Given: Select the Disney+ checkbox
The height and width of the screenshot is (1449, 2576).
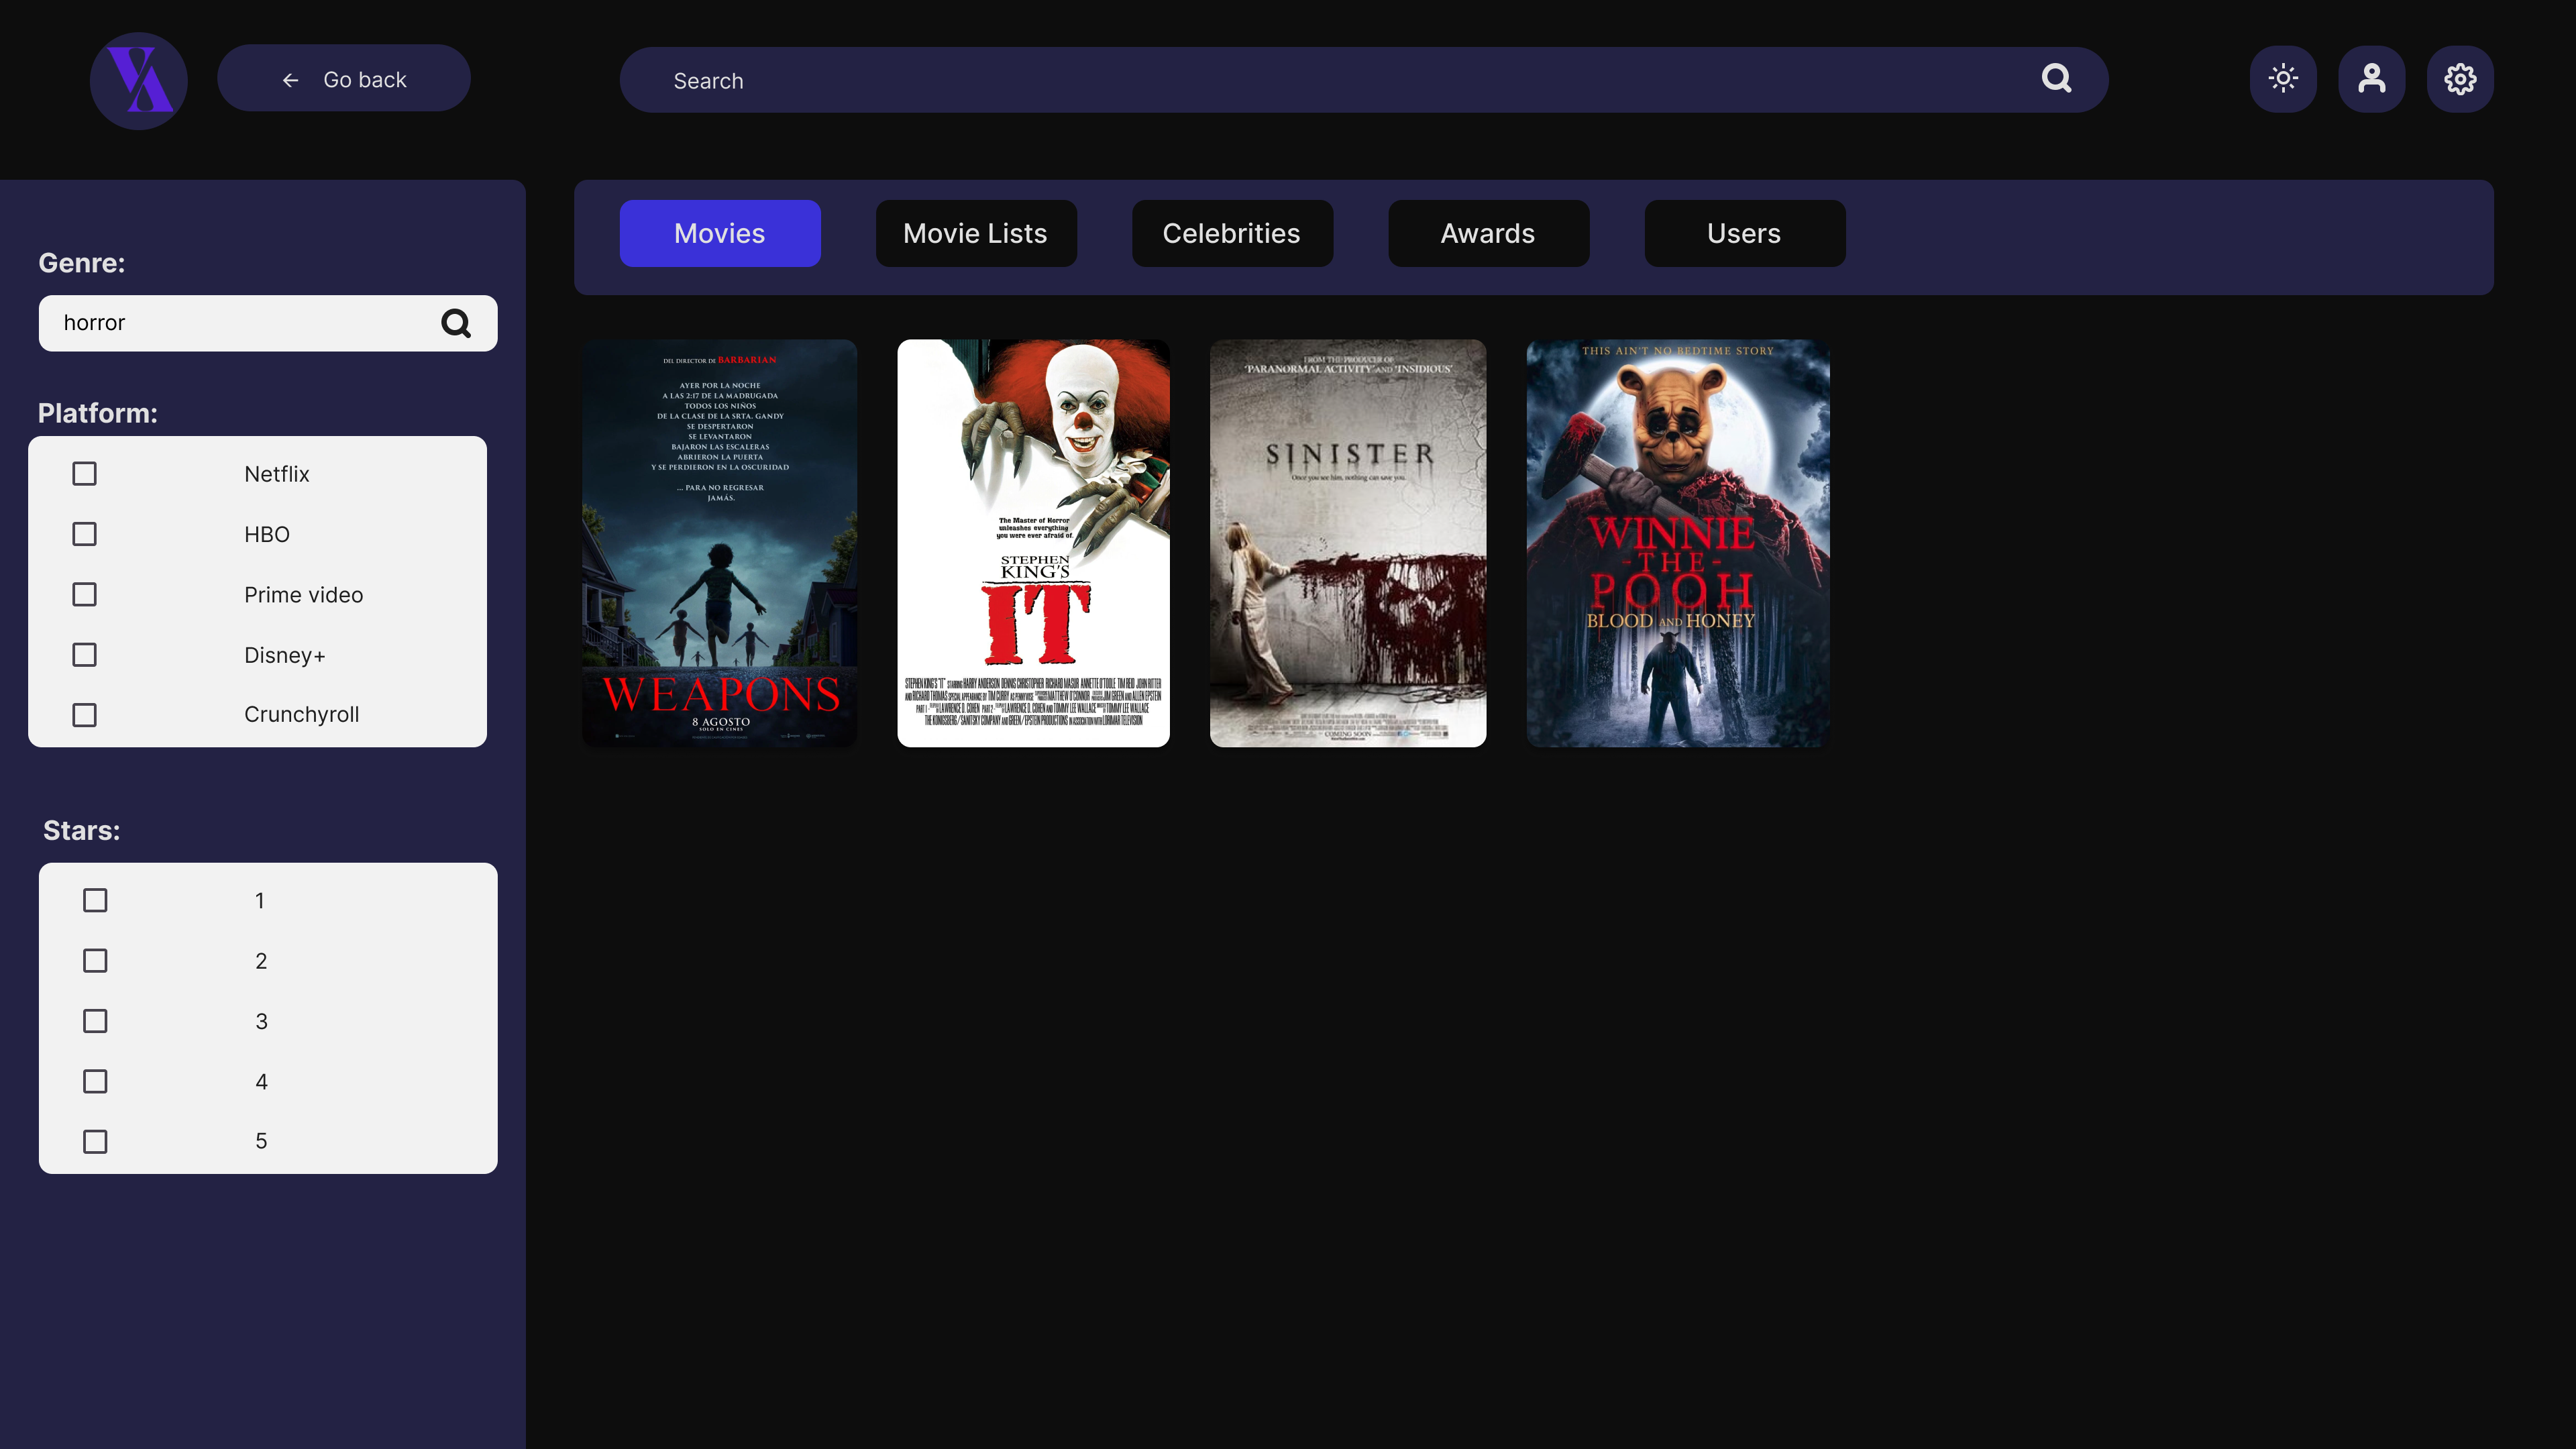Looking at the screenshot, I should click(84, 654).
